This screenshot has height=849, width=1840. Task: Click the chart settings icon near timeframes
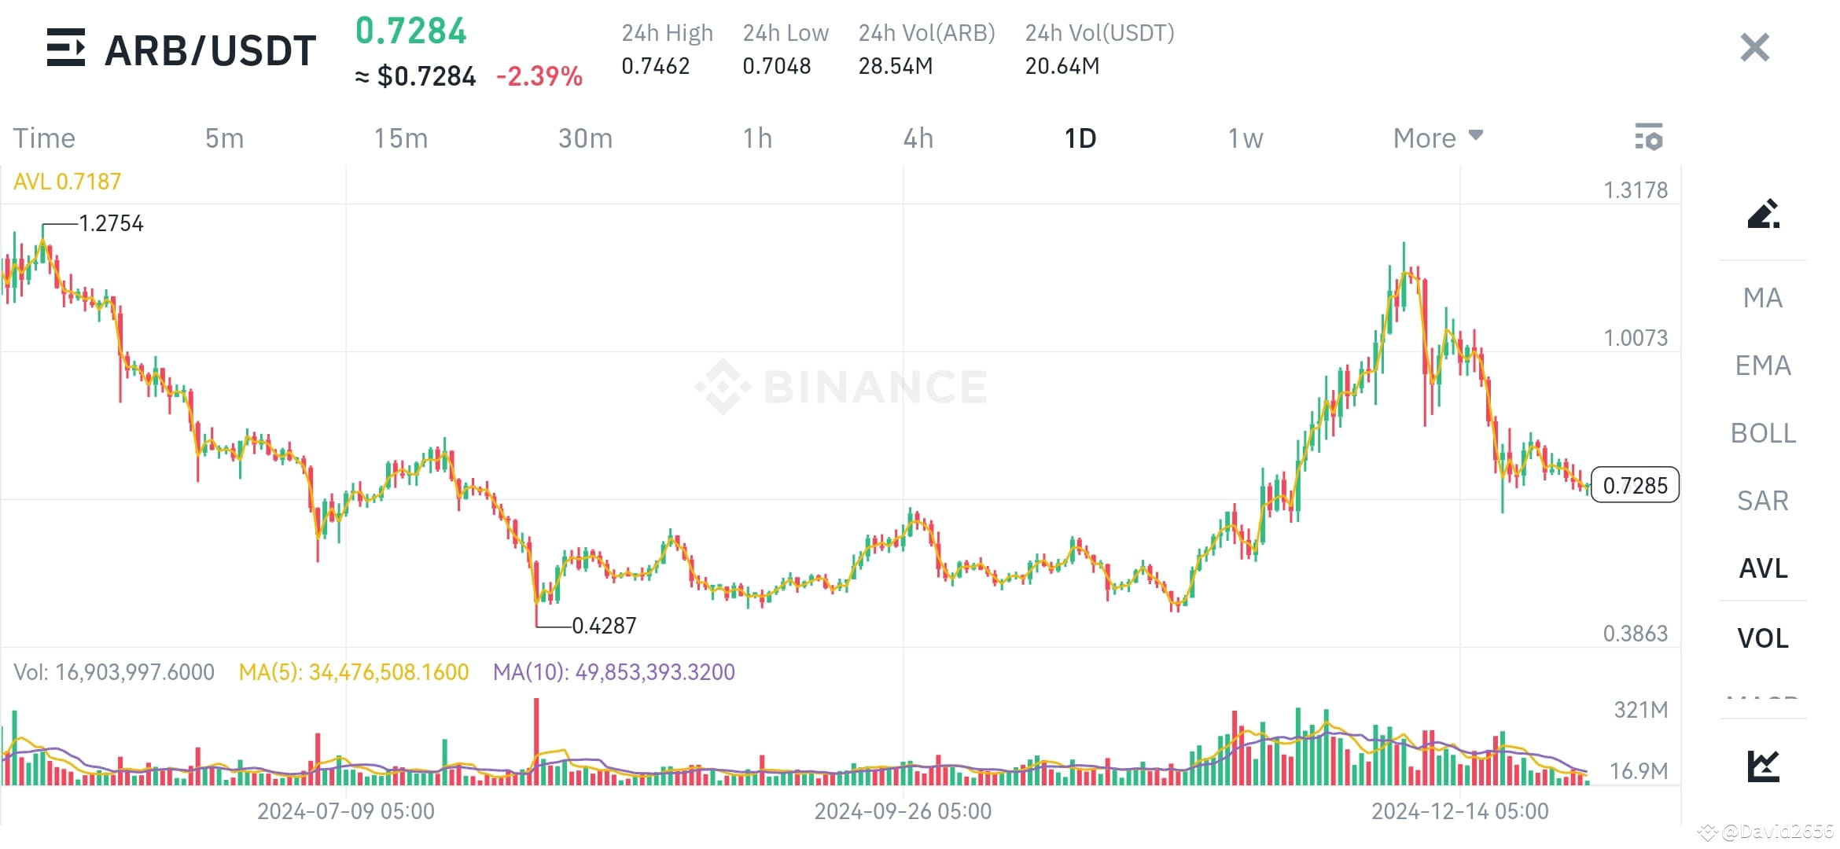tap(1650, 137)
